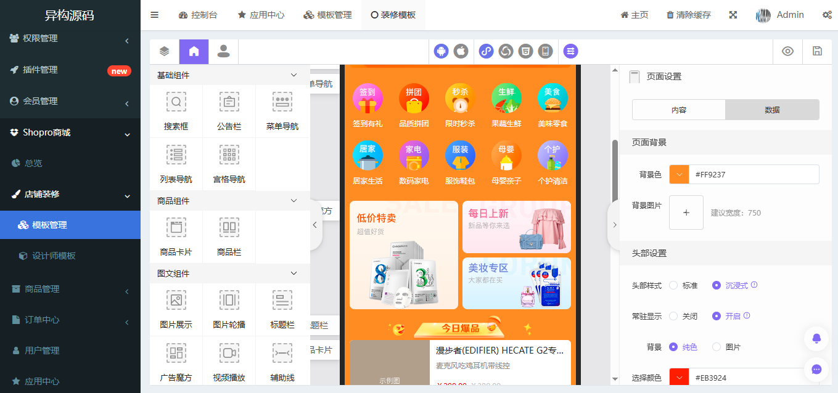Select the H5 platform icon
838x393 pixels.
(525, 51)
